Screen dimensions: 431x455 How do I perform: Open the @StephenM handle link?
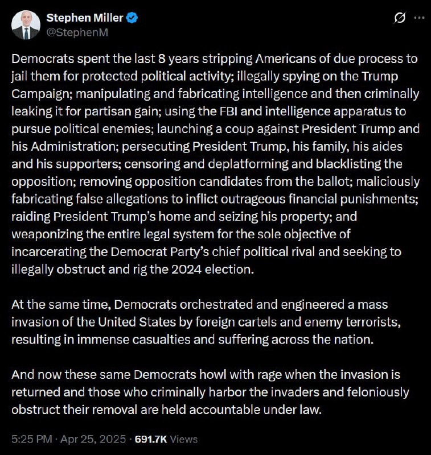click(x=77, y=32)
